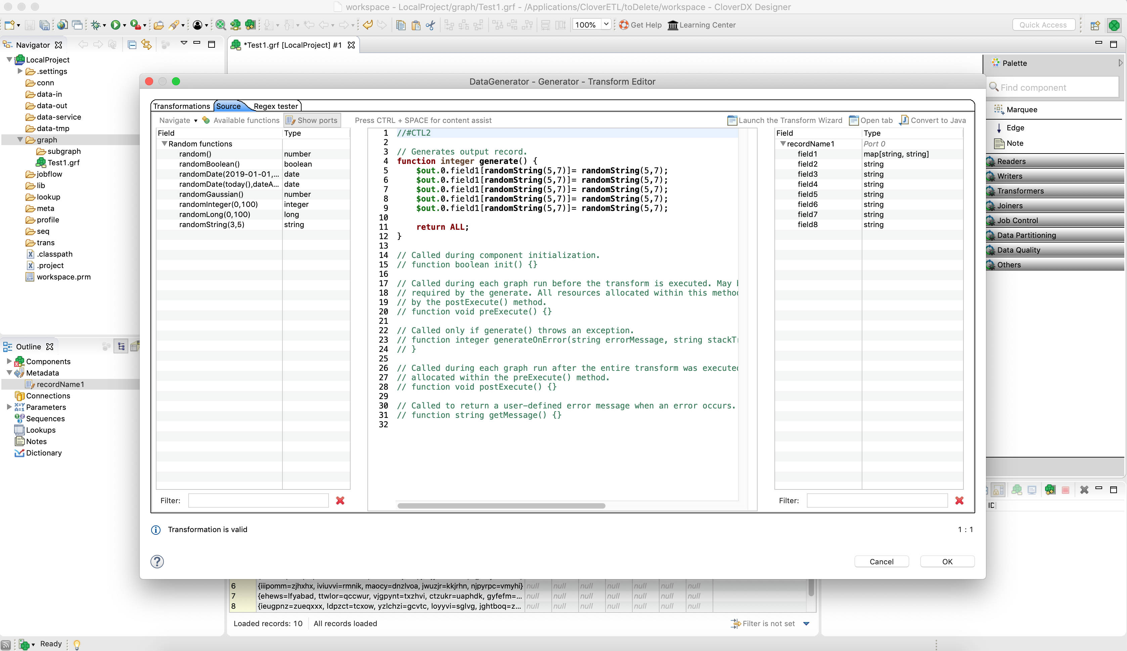Open the help question mark icon
This screenshot has width=1127, height=651.
pyautogui.click(x=157, y=561)
